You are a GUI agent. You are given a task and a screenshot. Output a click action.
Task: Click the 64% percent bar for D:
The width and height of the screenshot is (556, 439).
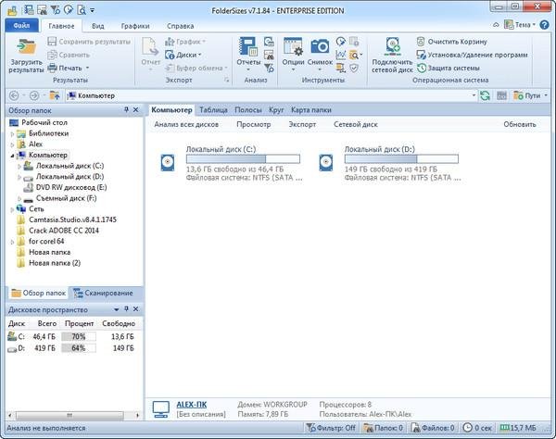[x=79, y=348]
